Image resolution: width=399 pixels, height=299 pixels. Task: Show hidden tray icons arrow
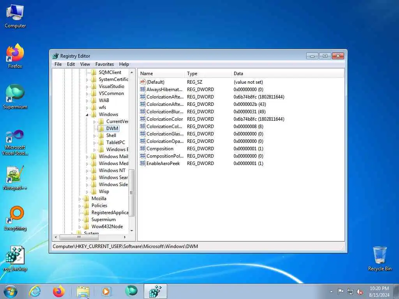[331, 292]
